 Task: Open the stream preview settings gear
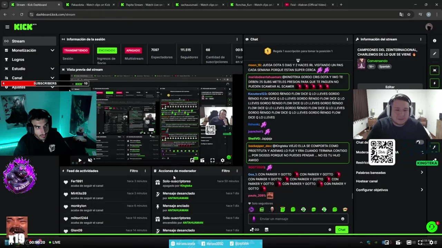point(222,160)
